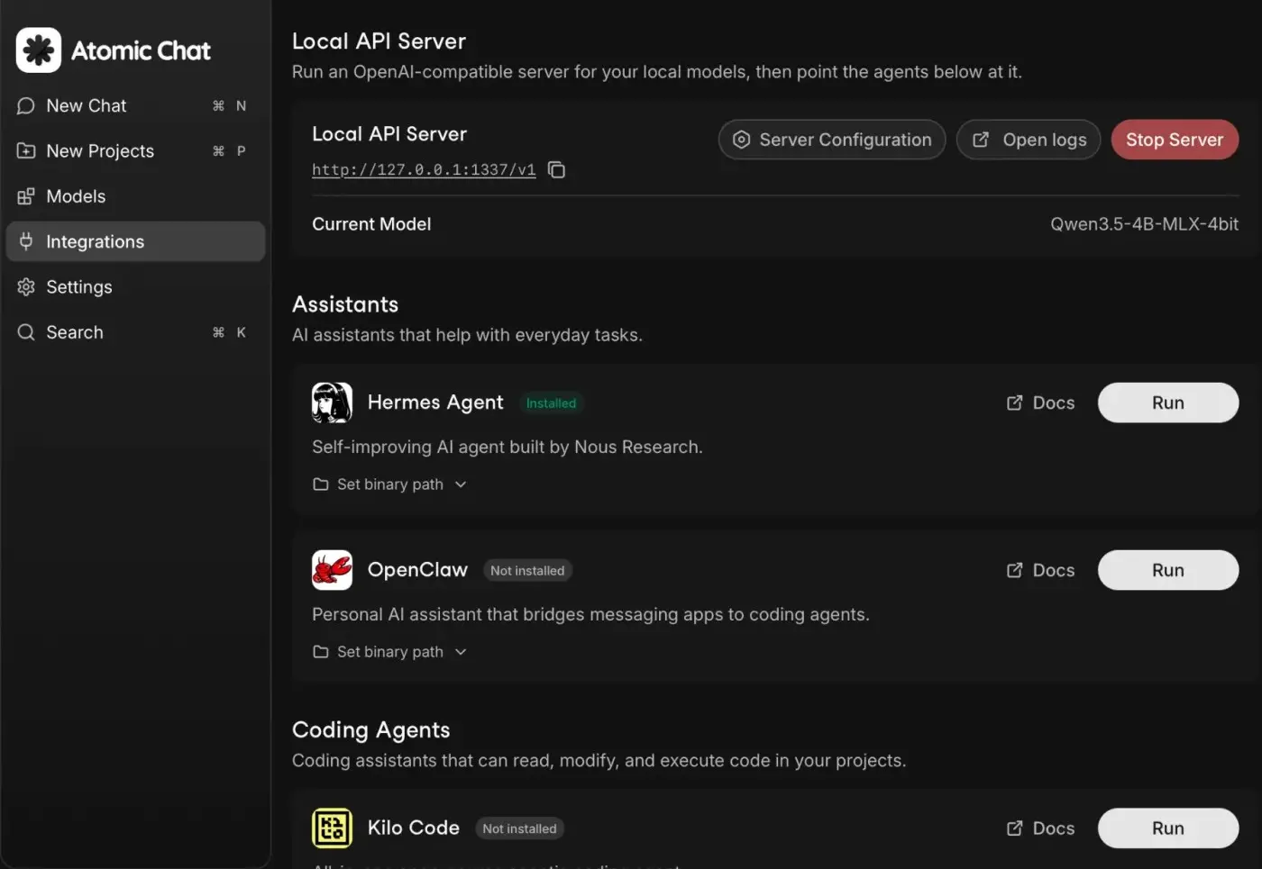Run the OpenClaw assistant
Image resolution: width=1262 pixels, height=869 pixels.
[1168, 570]
